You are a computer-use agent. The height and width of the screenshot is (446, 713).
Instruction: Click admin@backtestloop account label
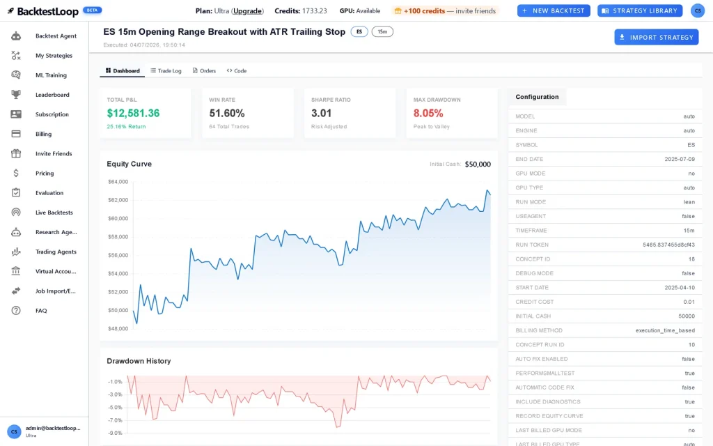point(53,429)
